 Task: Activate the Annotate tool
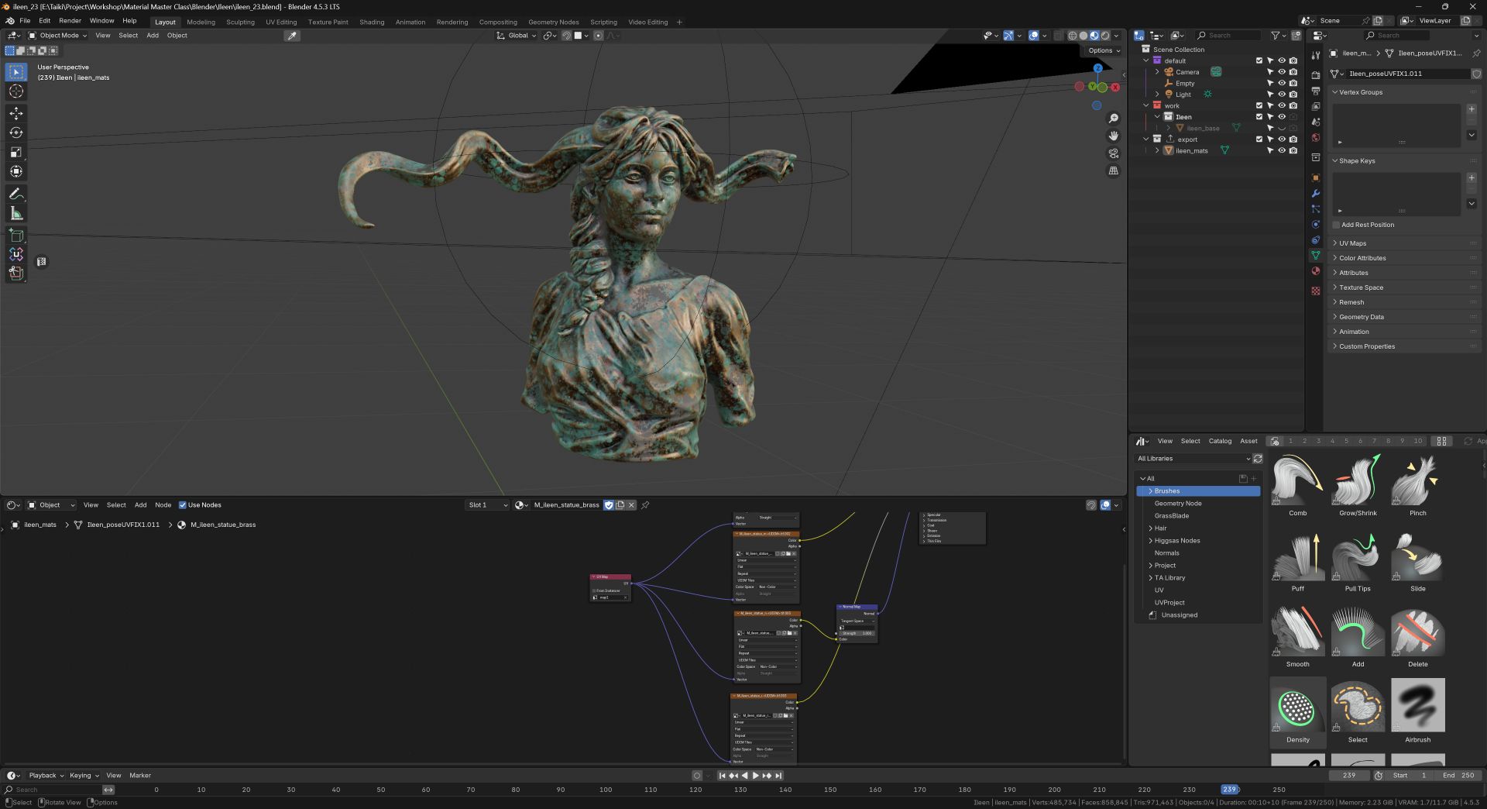pyautogui.click(x=16, y=194)
